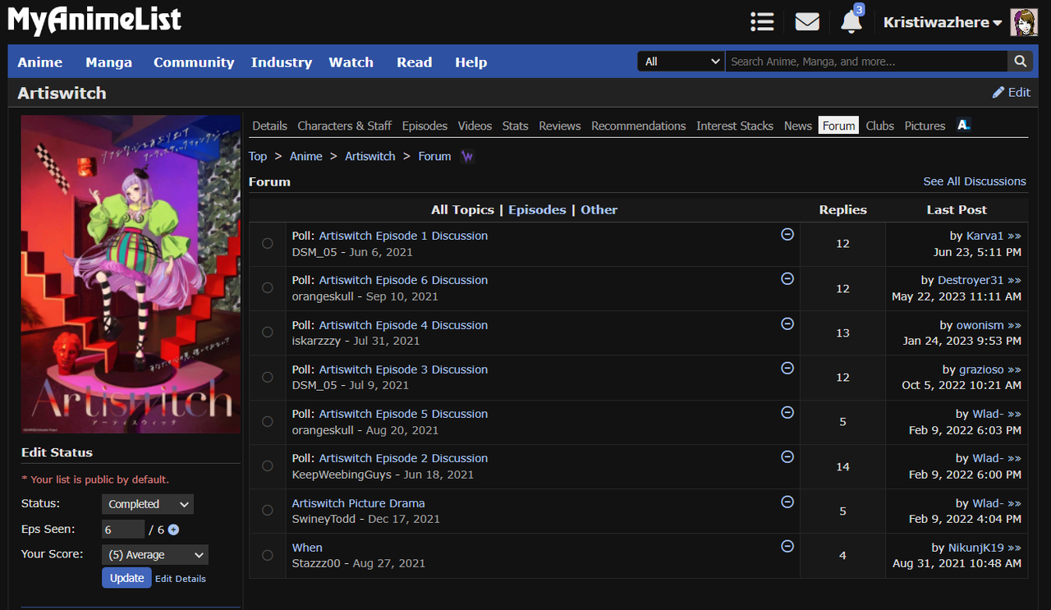Open the Manga nav menu

point(108,62)
